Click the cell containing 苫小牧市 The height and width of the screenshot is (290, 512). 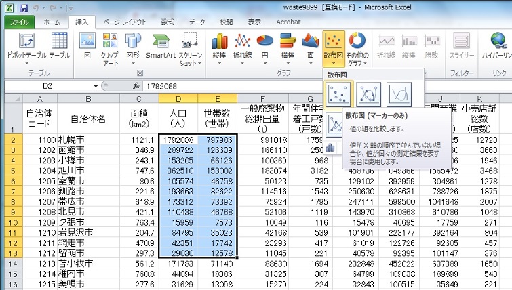tap(88, 264)
